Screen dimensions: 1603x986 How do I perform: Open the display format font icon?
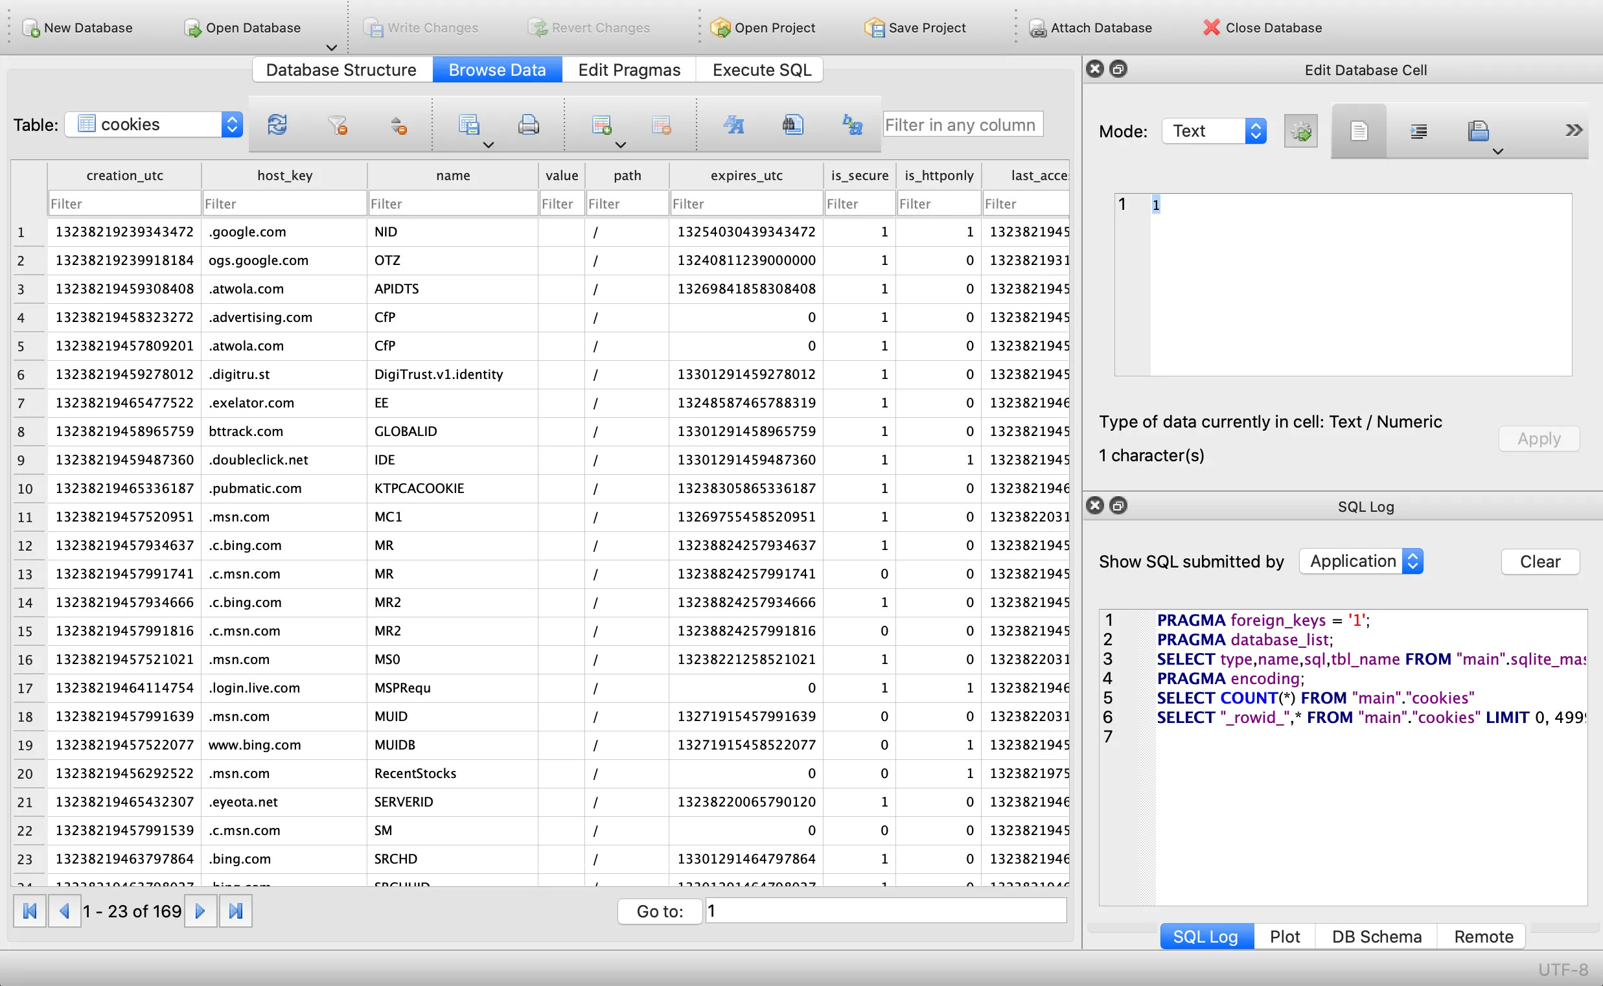[733, 124]
